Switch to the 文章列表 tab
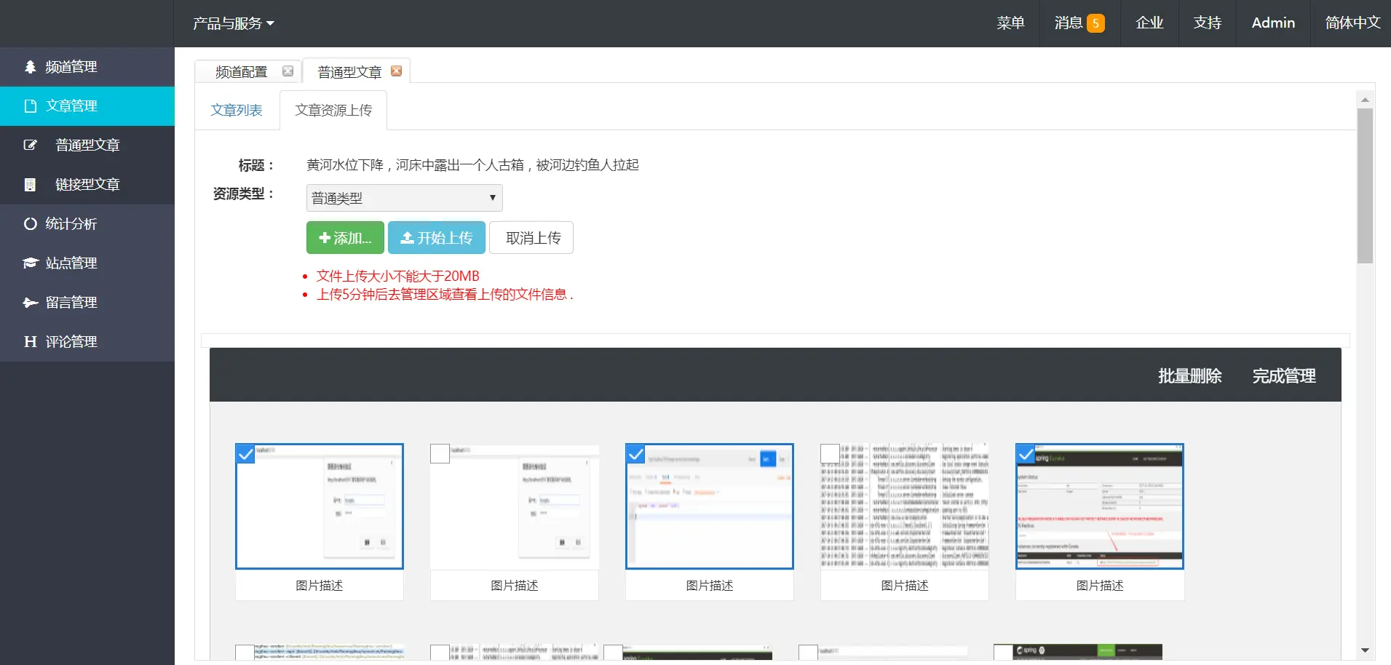1391x665 pixels. click(x=237, y=110)
